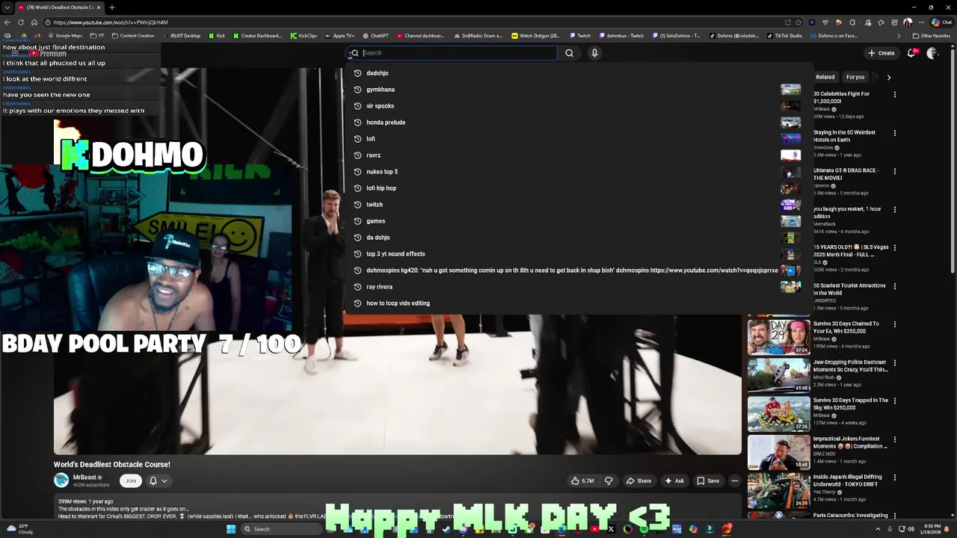Image resolution: width=957 pixels, height=538 pixels.
Task: Choose 'games' search suggestion
Action: pyautogui.click(x=375, y=221)
